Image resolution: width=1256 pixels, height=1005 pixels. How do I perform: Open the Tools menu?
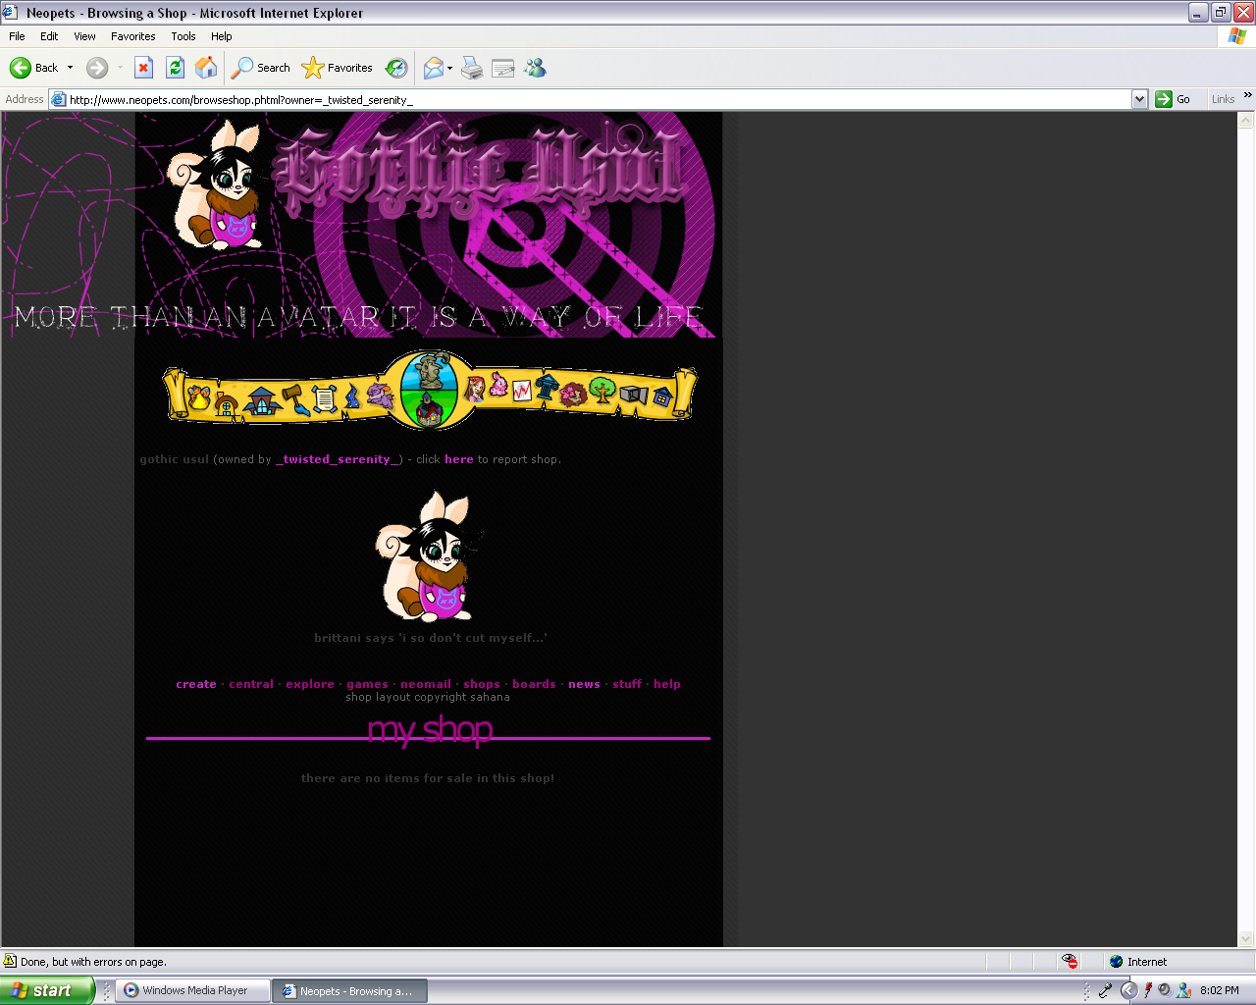pos(183,36)
